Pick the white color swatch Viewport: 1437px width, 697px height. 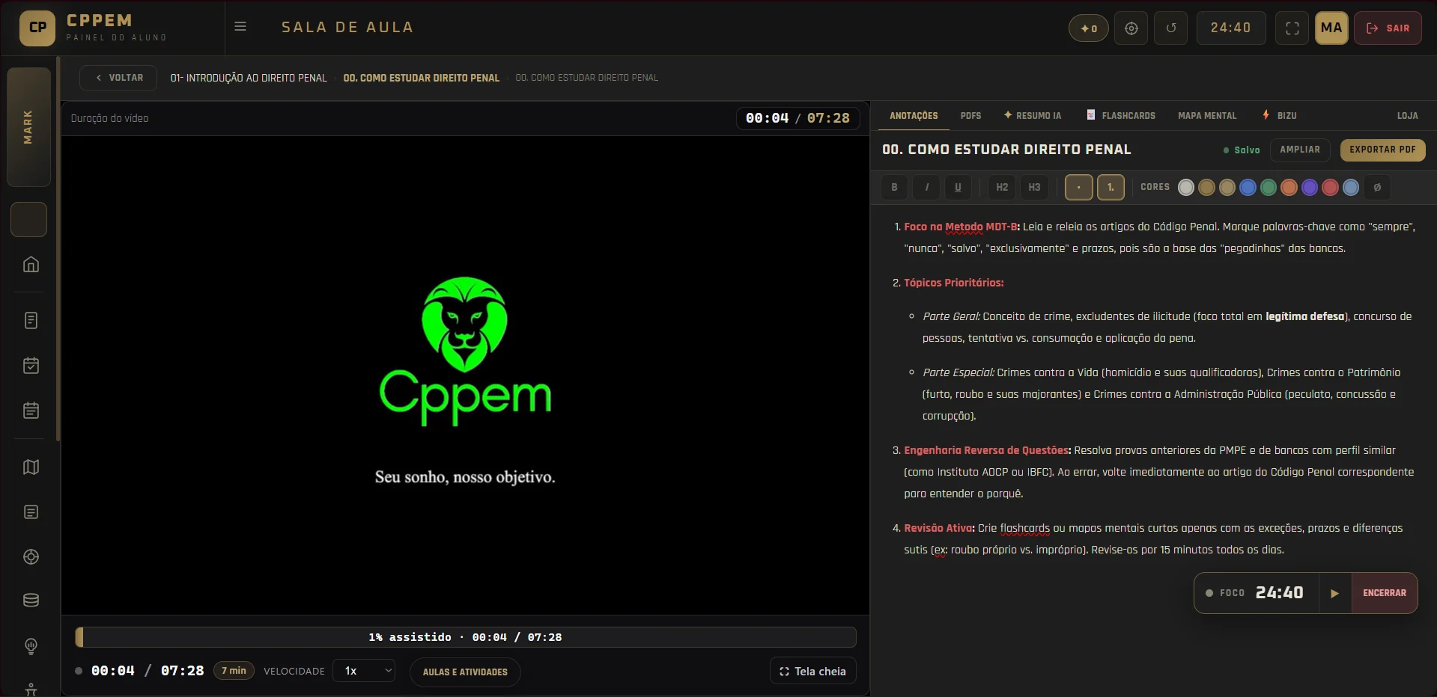click(1186, 187)
